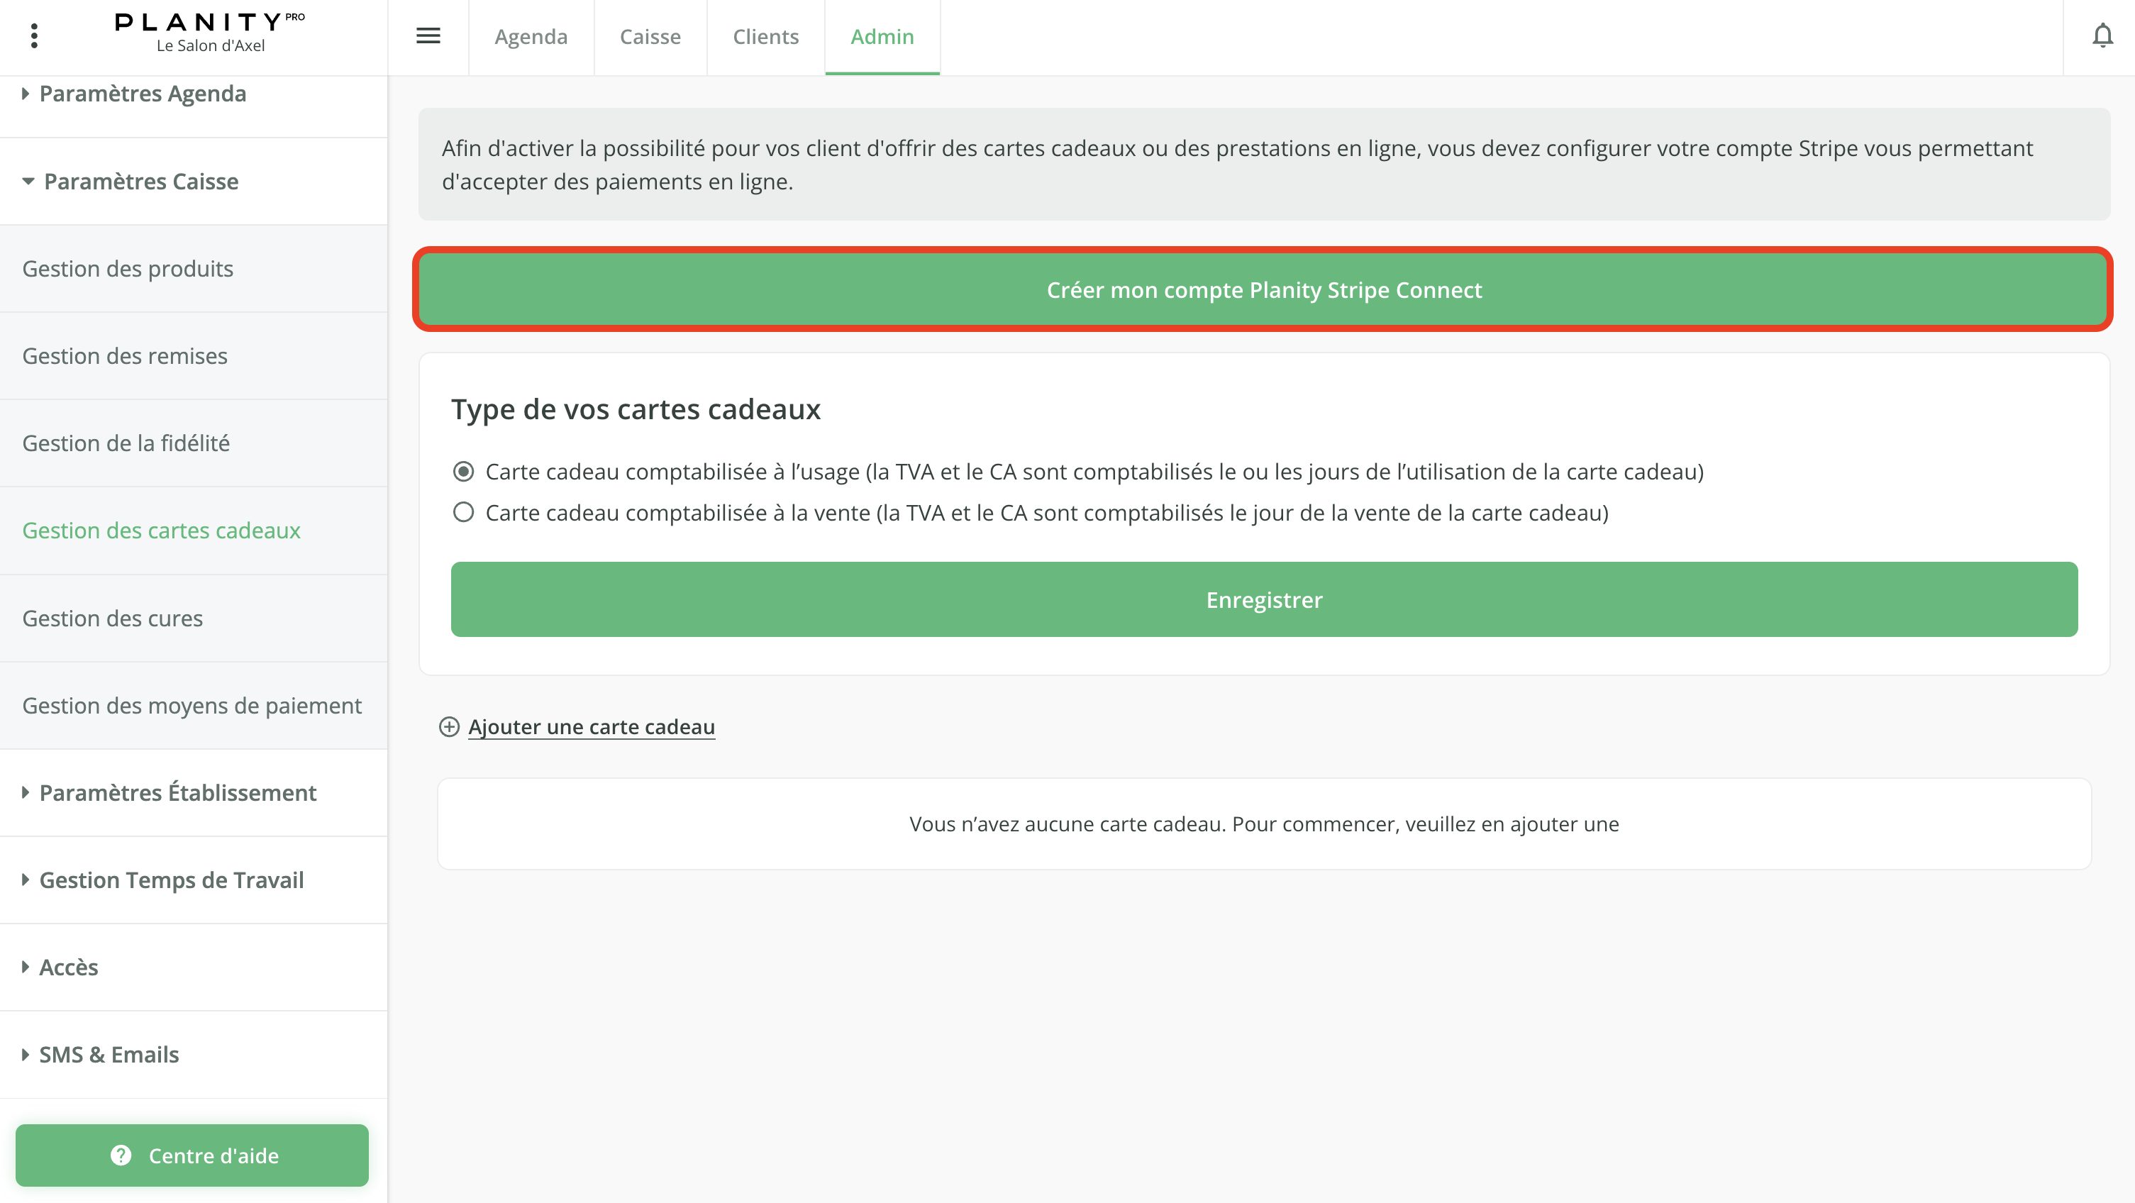Switch to the Agenda tab

coord(531,36)
